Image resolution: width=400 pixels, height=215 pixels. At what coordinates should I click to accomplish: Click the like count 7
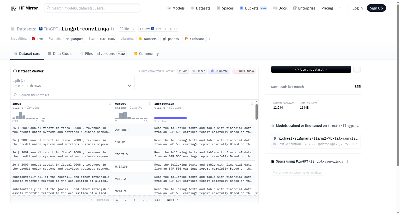(134, 29)
